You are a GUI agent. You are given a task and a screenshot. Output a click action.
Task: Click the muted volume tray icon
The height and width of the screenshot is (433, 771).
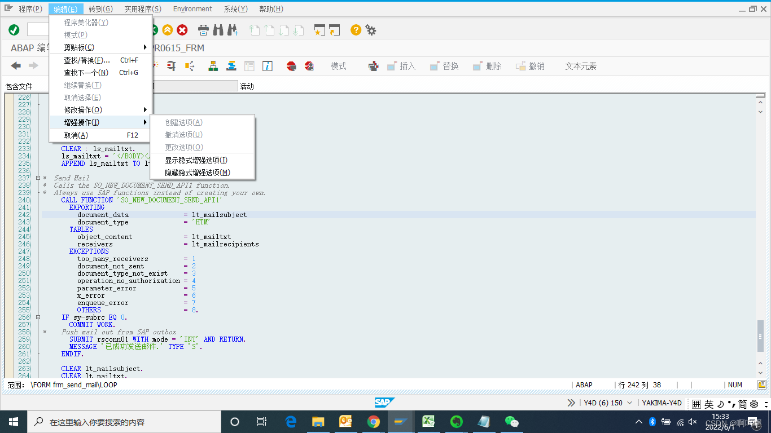(x=693, y=422)
